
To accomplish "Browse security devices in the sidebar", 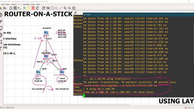I will (x=1, y=35).
